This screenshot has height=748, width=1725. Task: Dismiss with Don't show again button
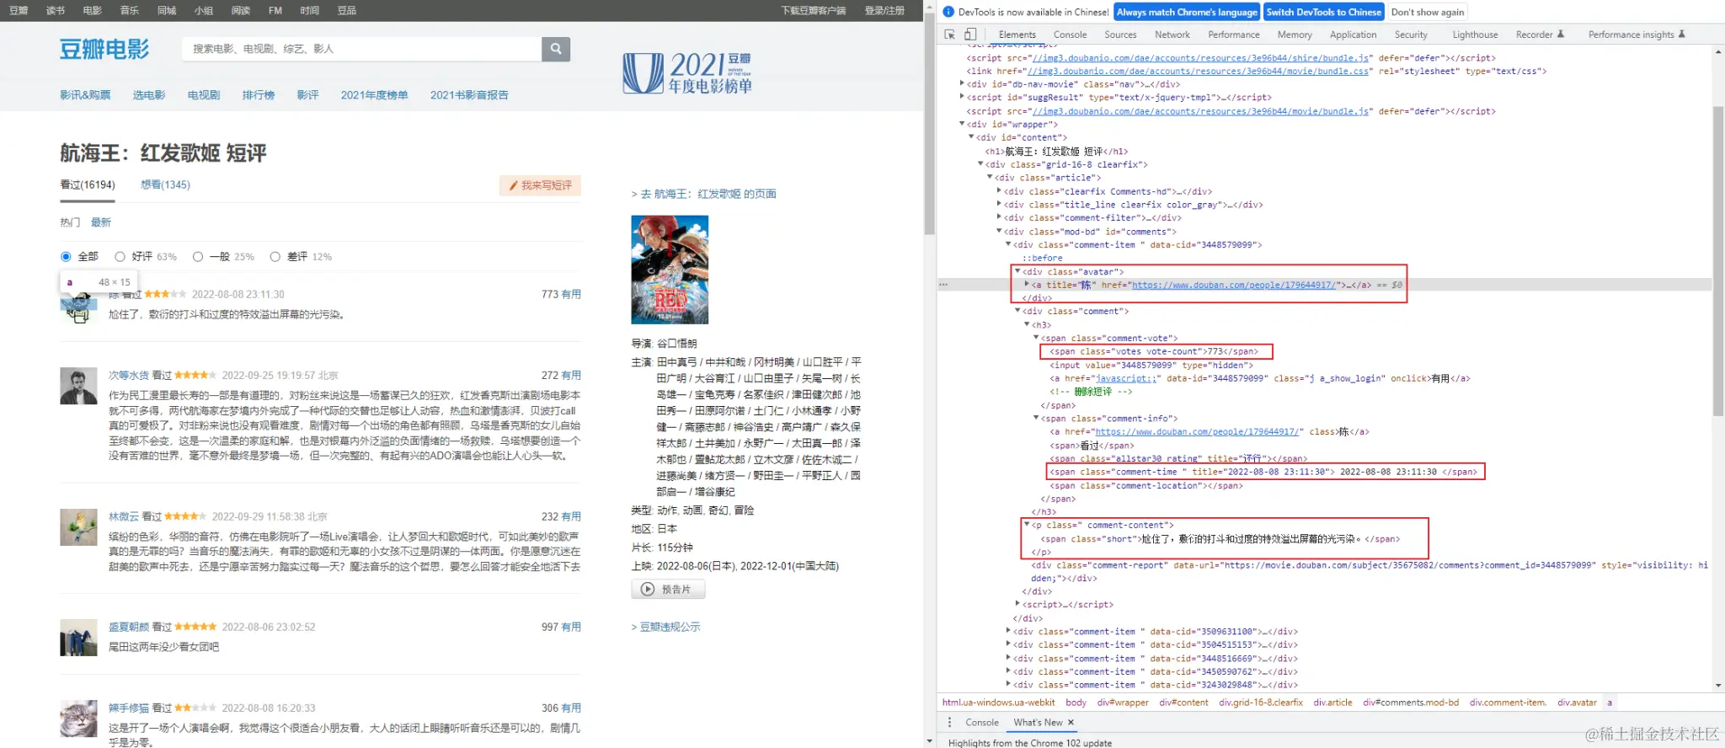pyautogui.click(x=1427, y=12)
